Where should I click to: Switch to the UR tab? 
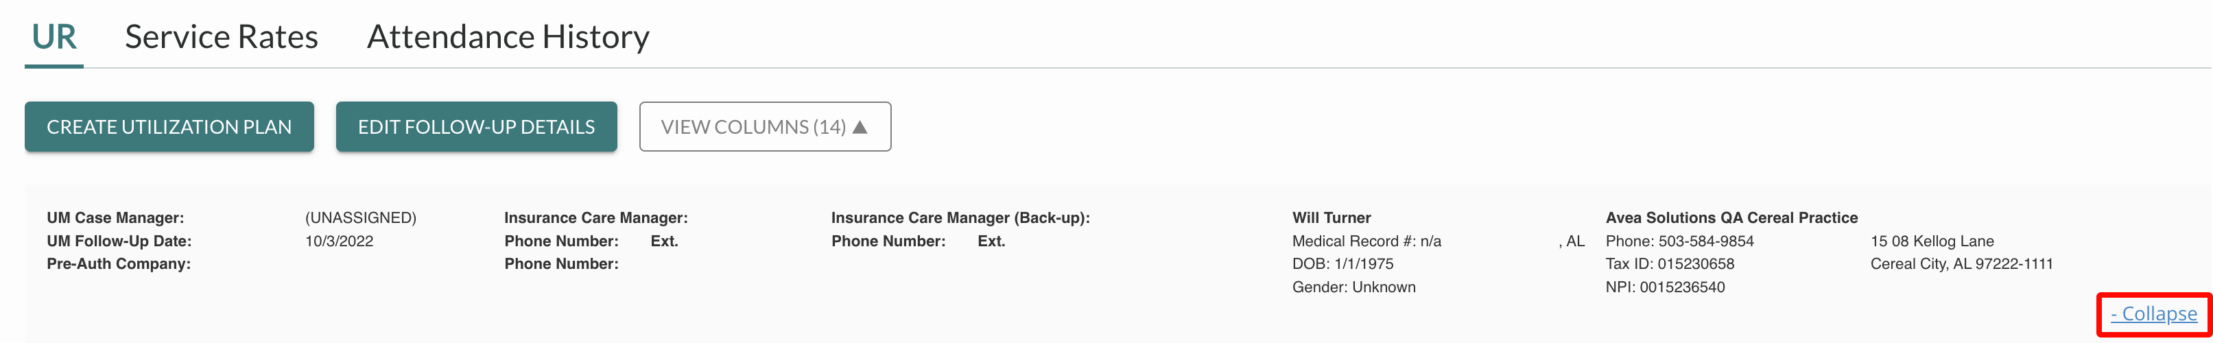(x=54, y=37)
